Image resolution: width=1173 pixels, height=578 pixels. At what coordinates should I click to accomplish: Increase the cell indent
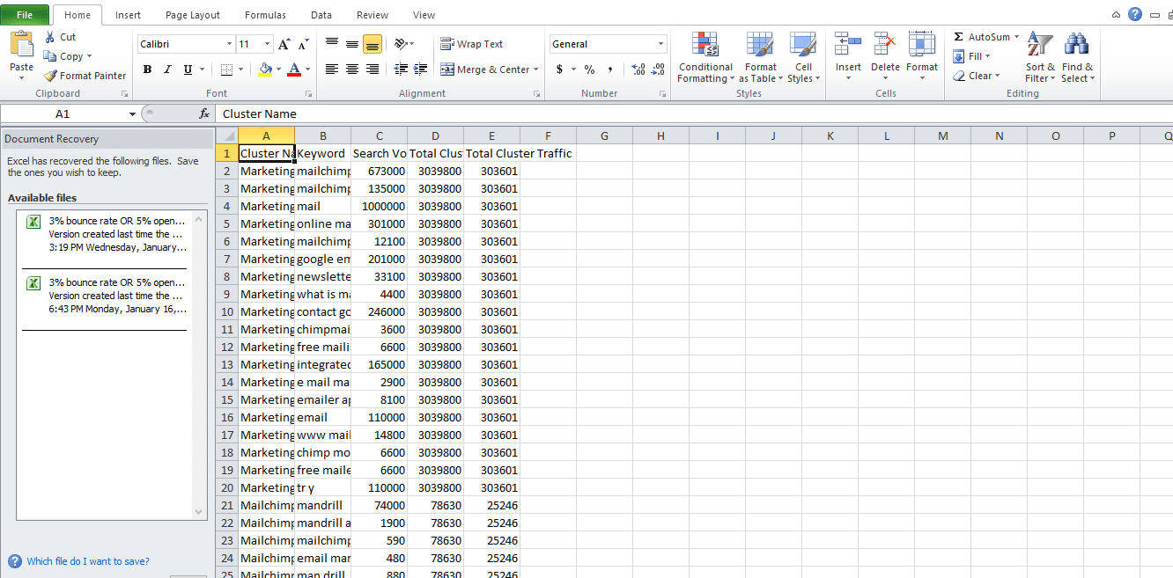click(421, 70)
